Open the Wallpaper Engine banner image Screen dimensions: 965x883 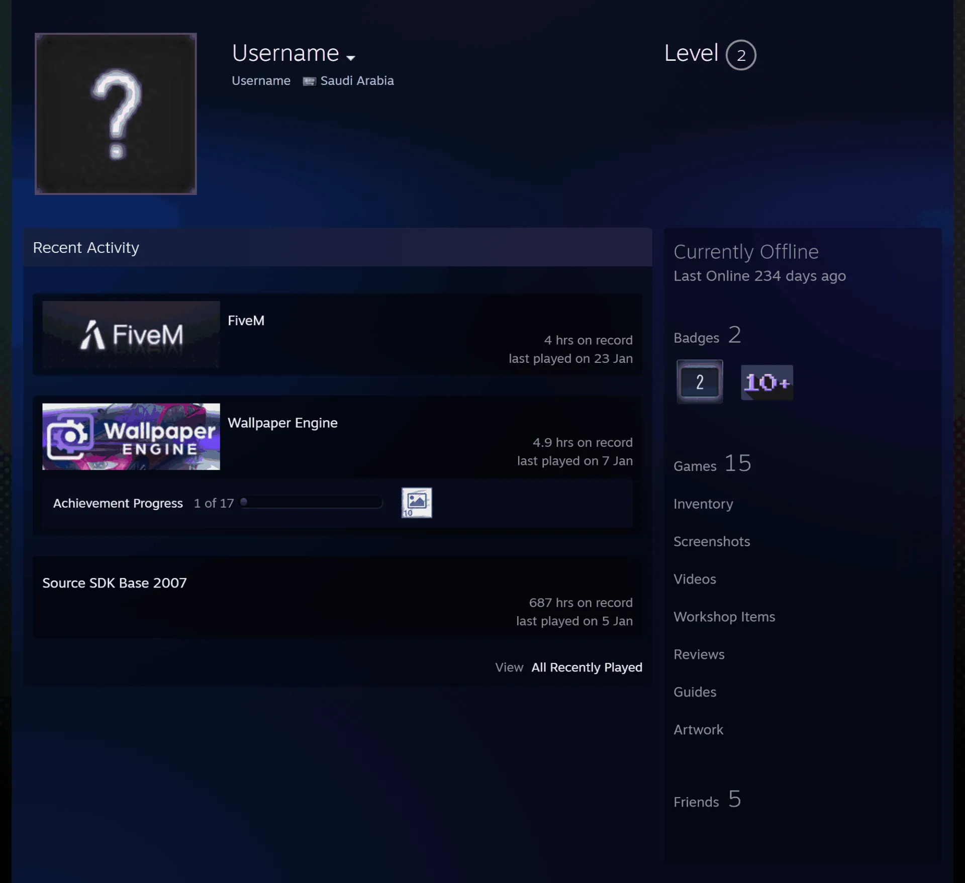131,436
